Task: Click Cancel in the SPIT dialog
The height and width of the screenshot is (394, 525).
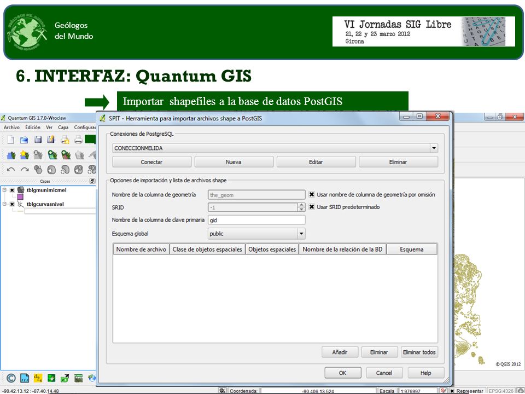Action: click(384, 373)
